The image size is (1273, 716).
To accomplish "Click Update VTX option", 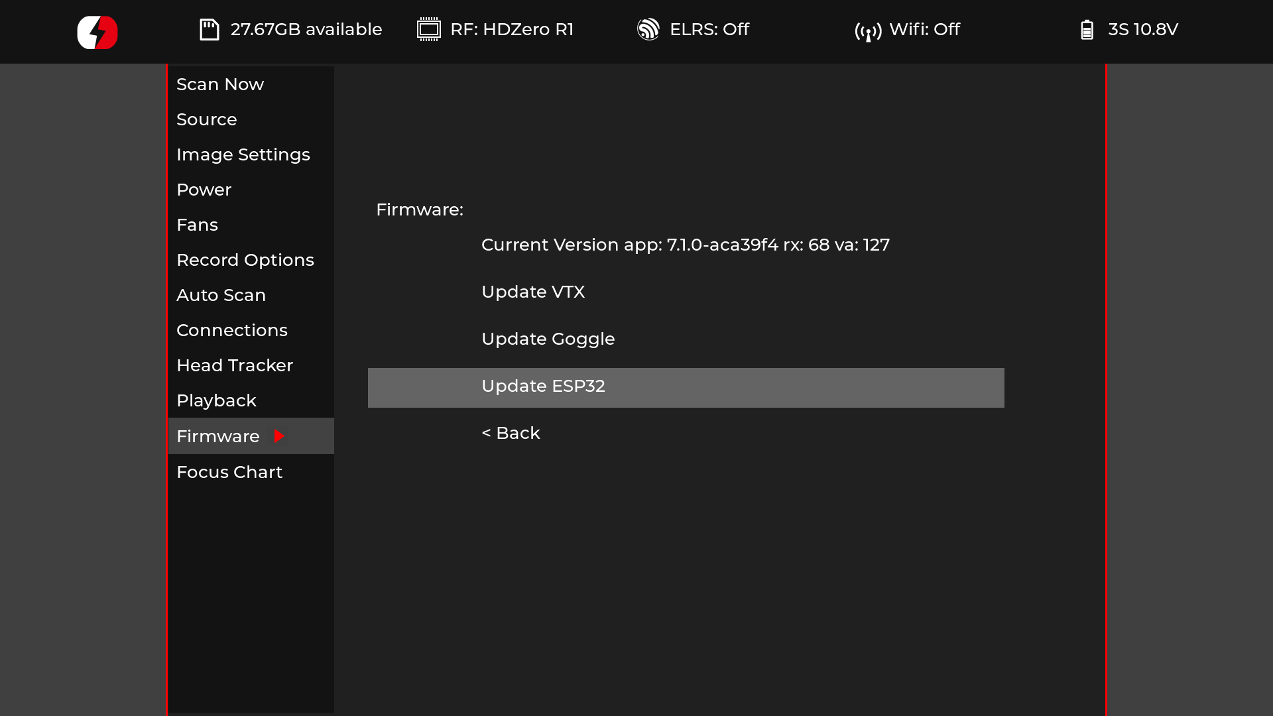I will pos(533,291).
